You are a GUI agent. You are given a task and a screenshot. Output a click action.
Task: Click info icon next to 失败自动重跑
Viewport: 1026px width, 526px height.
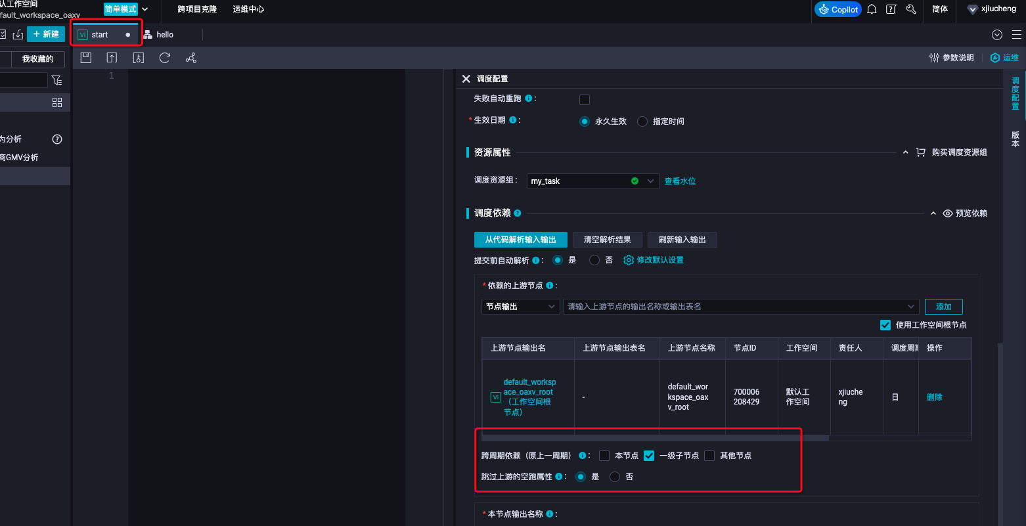529,99
